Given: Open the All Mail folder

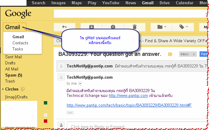Looking at the screenshot, I should coord(12,69).
